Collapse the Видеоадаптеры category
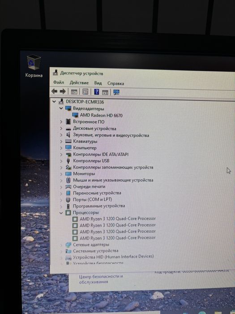Image resolution: width=235 pixels, height=314 pixels. tap(61, 109)
